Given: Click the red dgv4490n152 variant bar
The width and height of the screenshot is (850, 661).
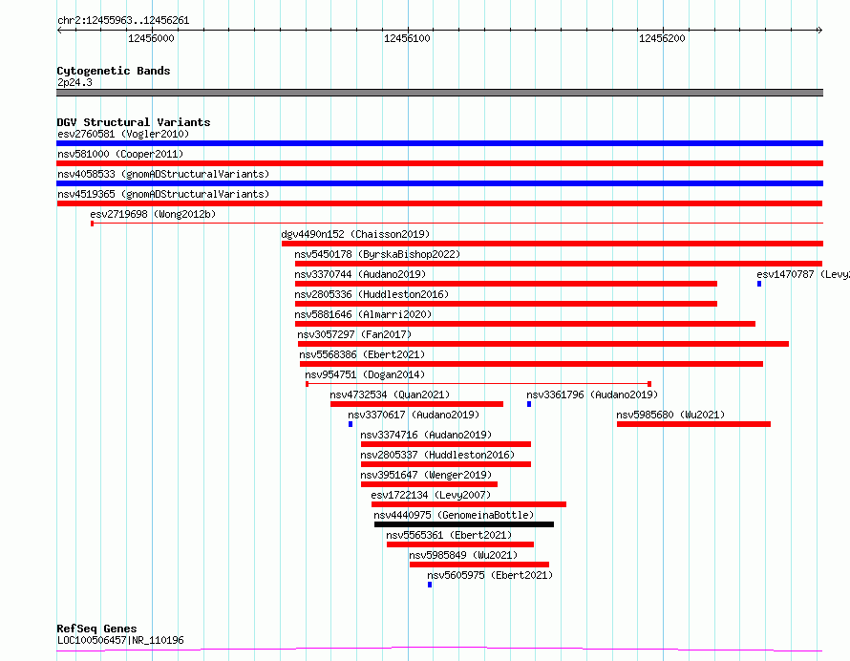Looking at the screenshot, I should (x=552, y=244).
